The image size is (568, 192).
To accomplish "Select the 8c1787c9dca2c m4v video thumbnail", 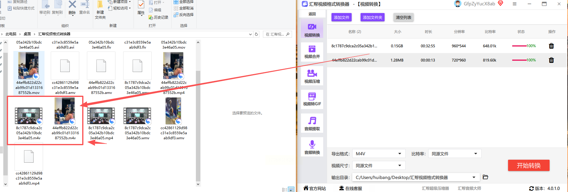I will [29, 116].
